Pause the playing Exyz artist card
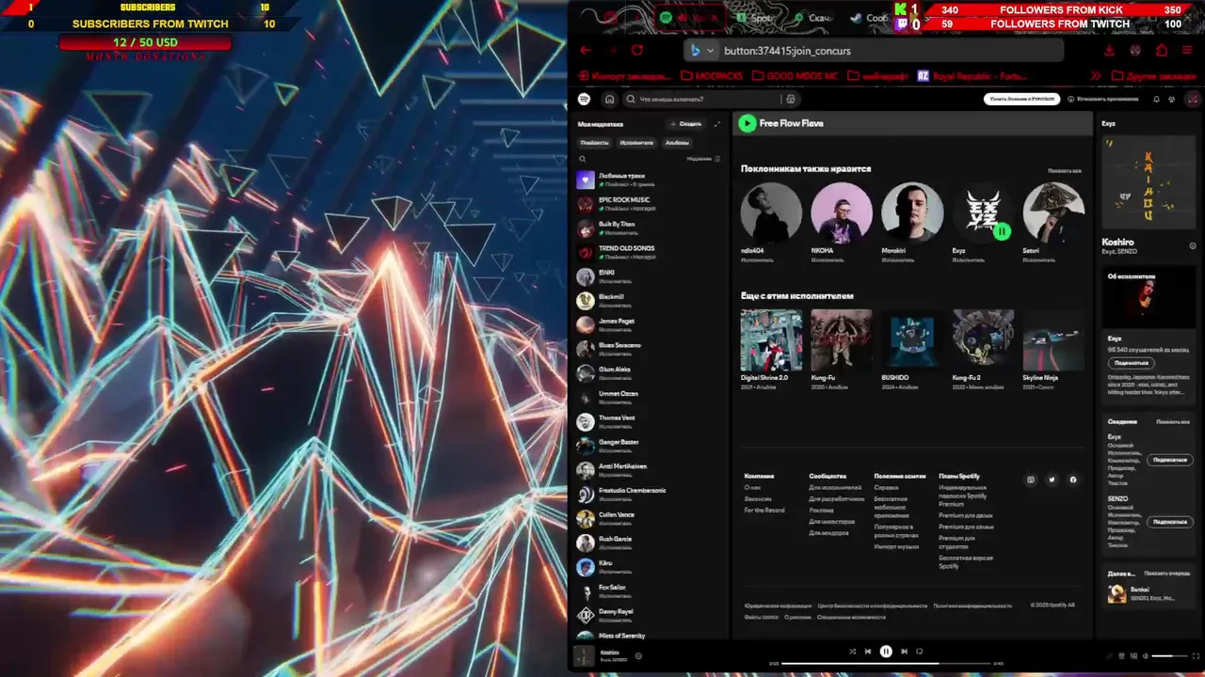The height and width of the screenshot is (677, 1205). [1002, 231]
